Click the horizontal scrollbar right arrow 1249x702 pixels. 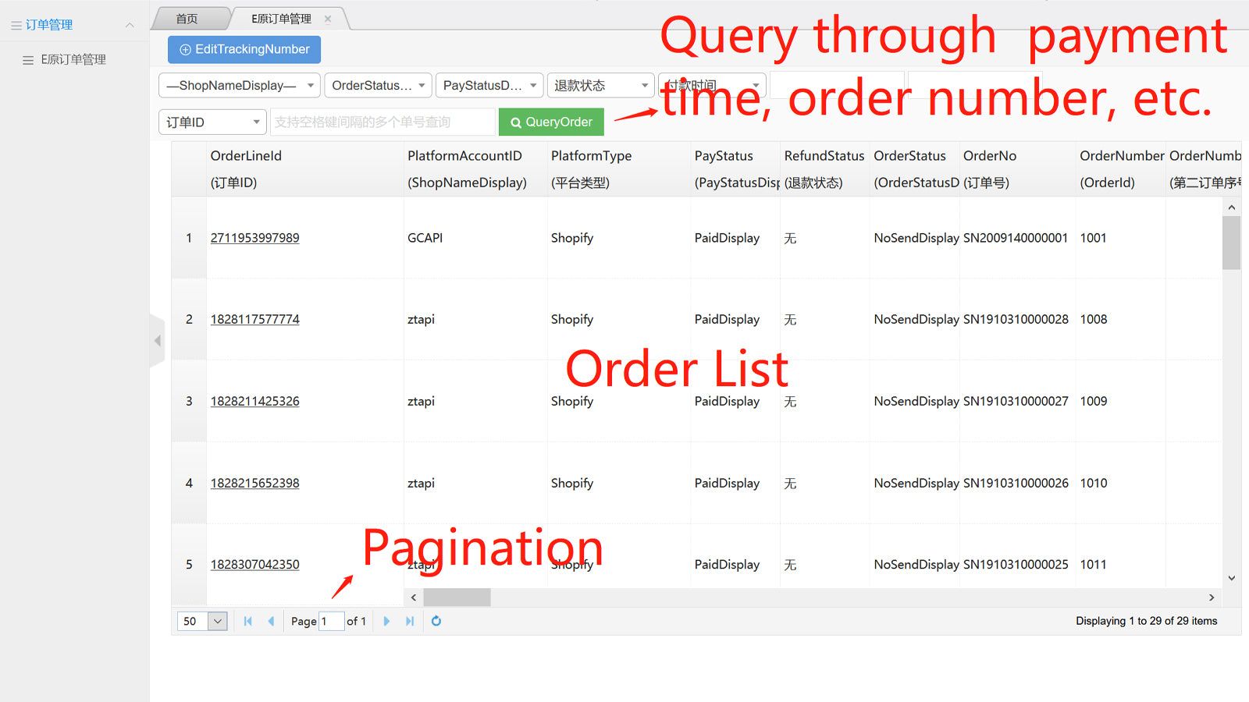point(1212,597)
